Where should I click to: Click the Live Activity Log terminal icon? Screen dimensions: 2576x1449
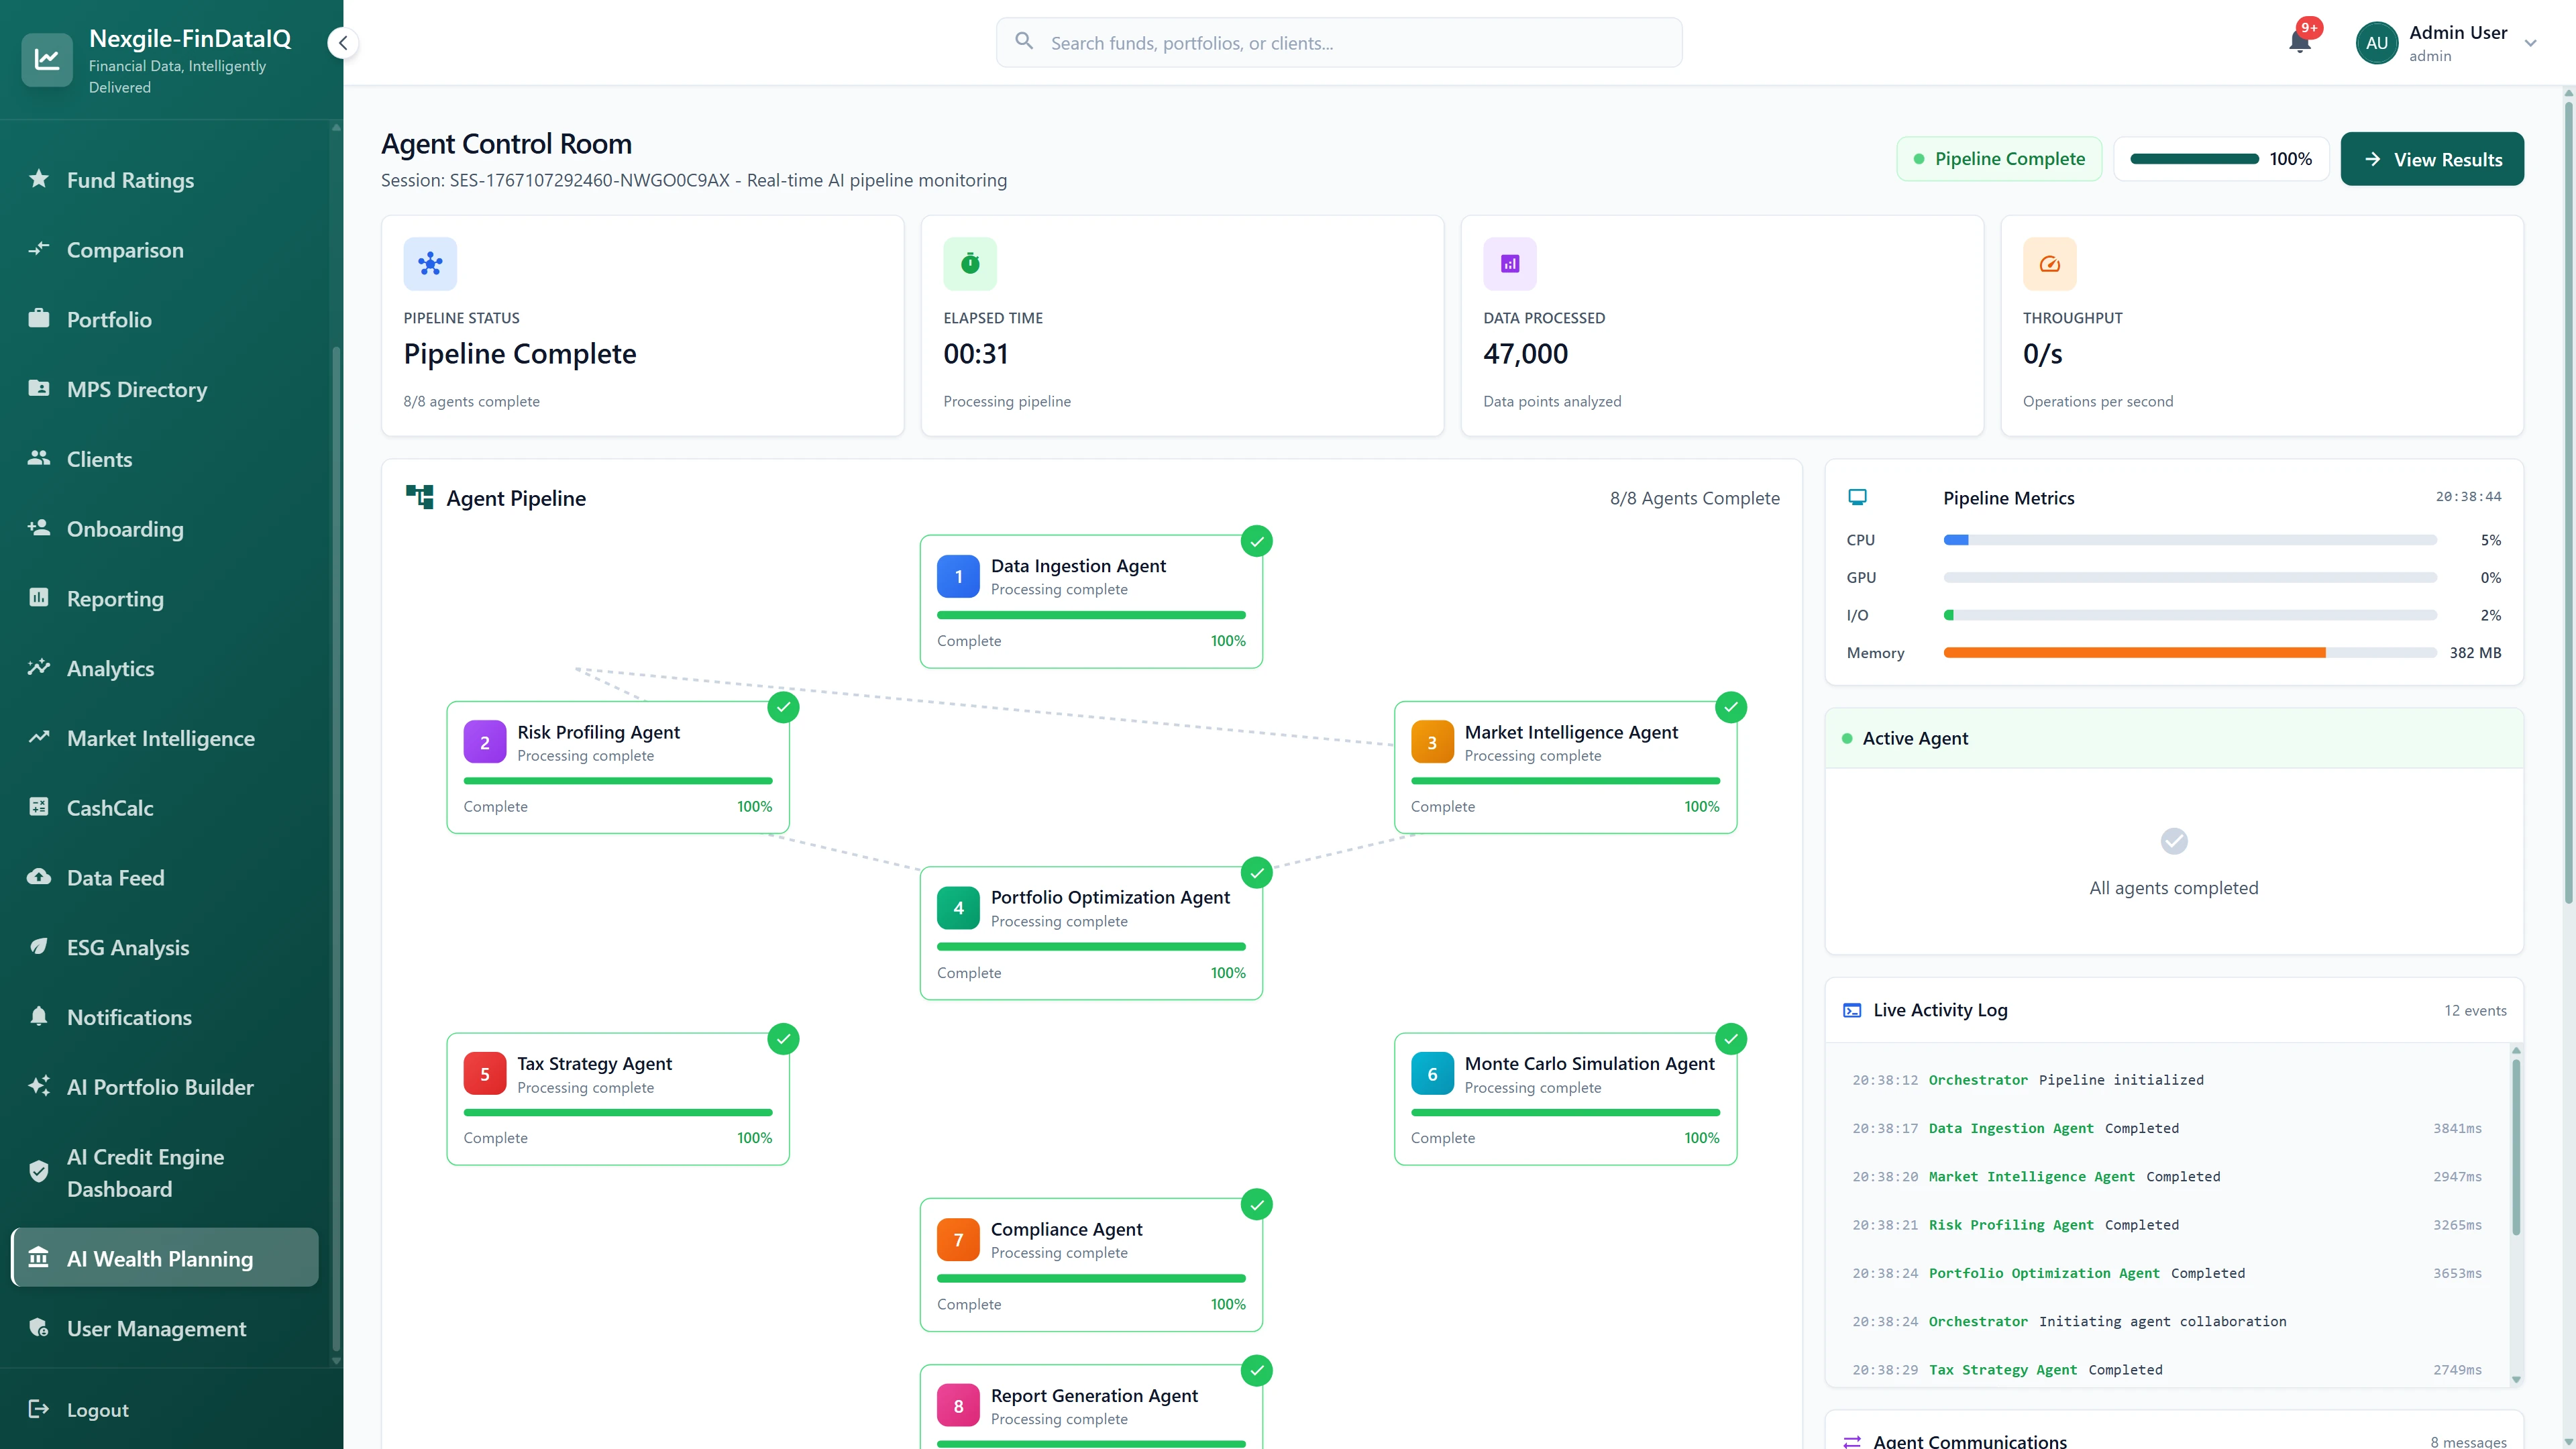point(1852,1010)
